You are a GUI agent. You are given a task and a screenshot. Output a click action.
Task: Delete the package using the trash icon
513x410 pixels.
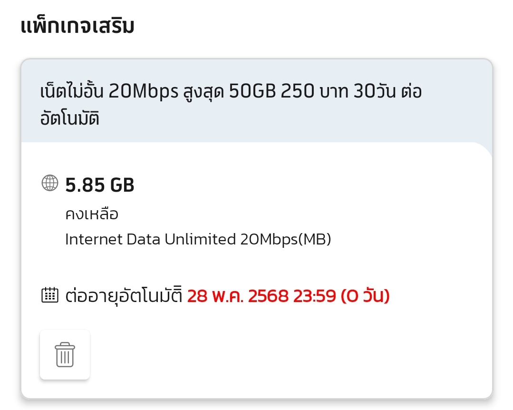point(65,355)
